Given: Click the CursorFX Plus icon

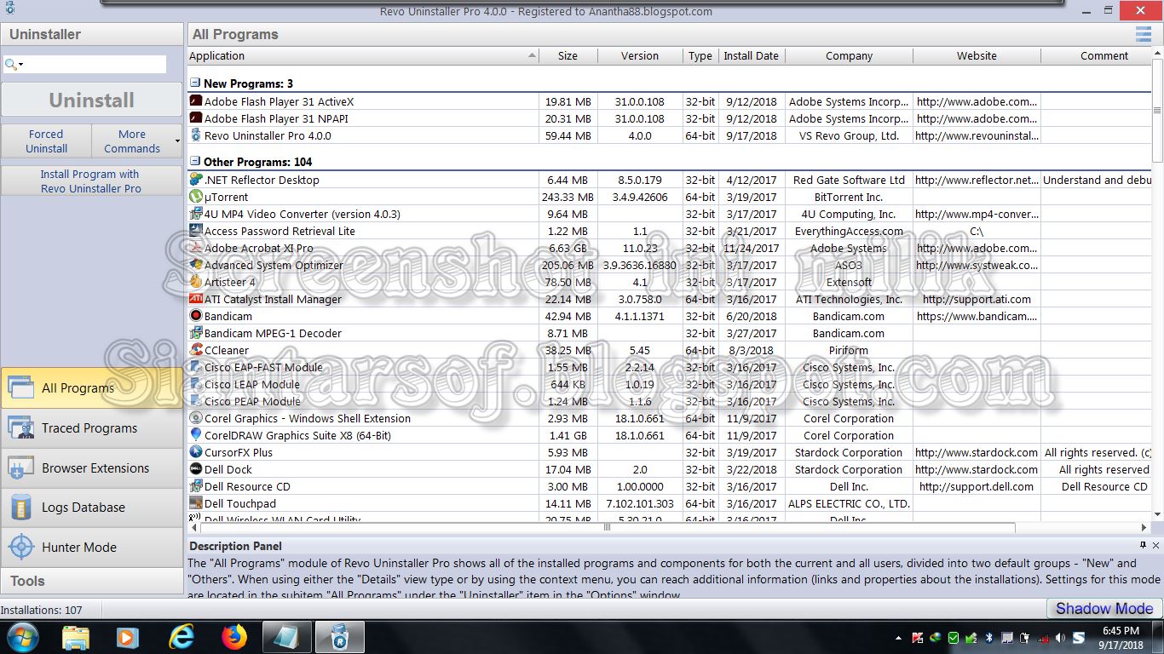Looking at the screenshot, I should click(x=196, y=452).
